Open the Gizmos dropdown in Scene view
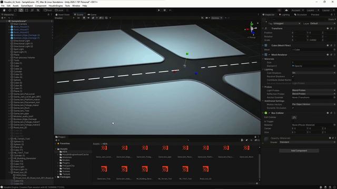The height and width of the screenshot is (189, 337). coord(216,18)
